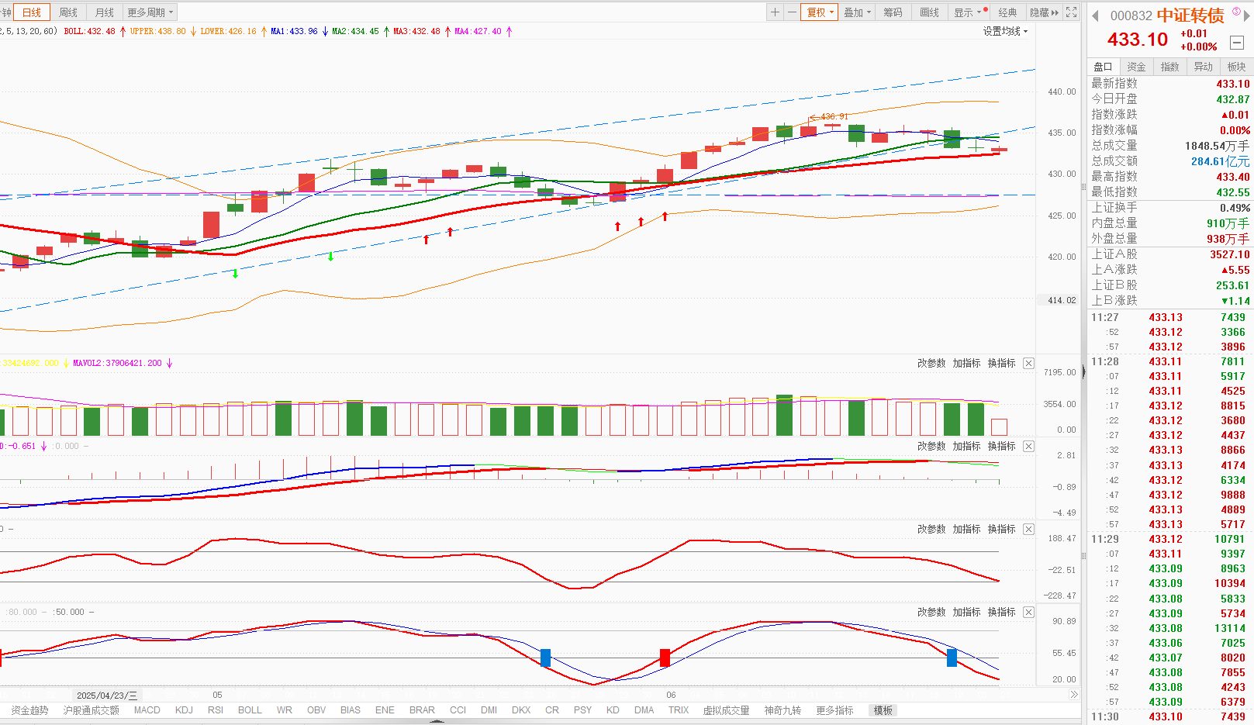Close the KDJ indicator panel

(1028, 612)
